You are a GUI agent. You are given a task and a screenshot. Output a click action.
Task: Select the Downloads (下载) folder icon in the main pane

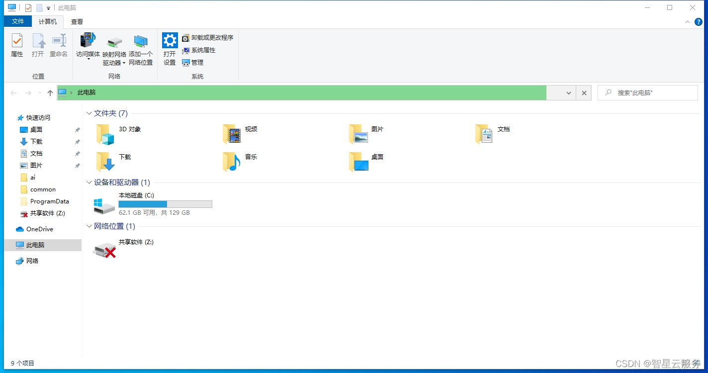click(x=105, y=162)
